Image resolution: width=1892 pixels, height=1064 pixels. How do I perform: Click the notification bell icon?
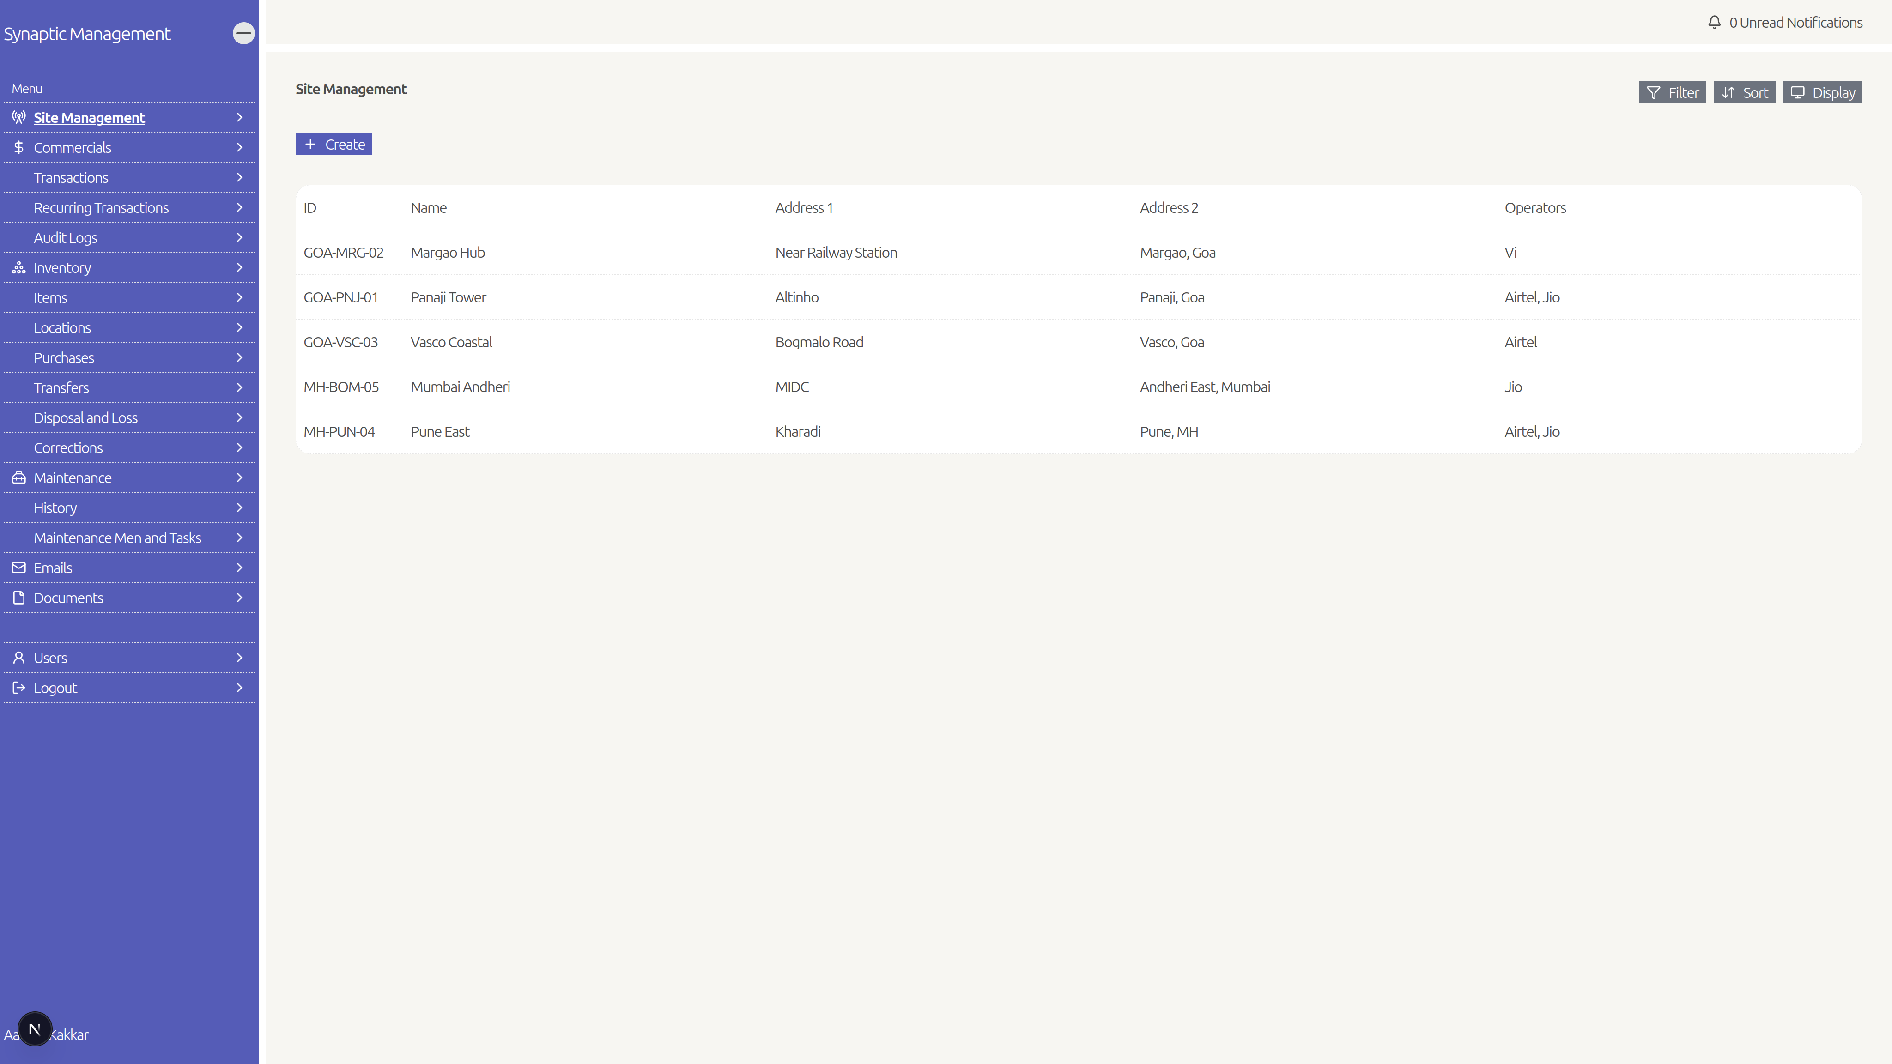coord(1714,23)
